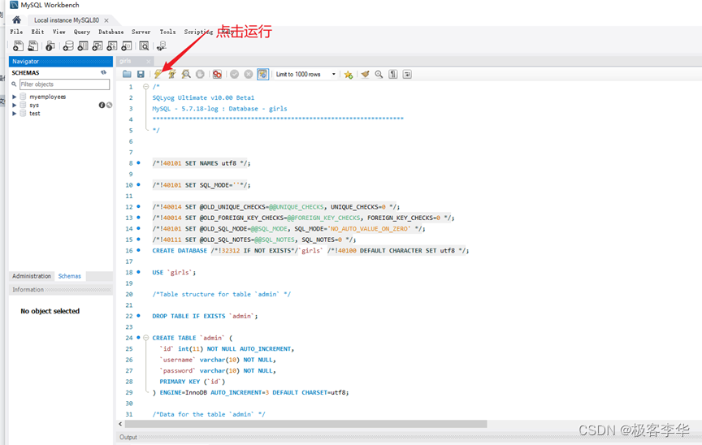702x445 pixels.
Task: Open the Database menu
Action: pos(111,32)
